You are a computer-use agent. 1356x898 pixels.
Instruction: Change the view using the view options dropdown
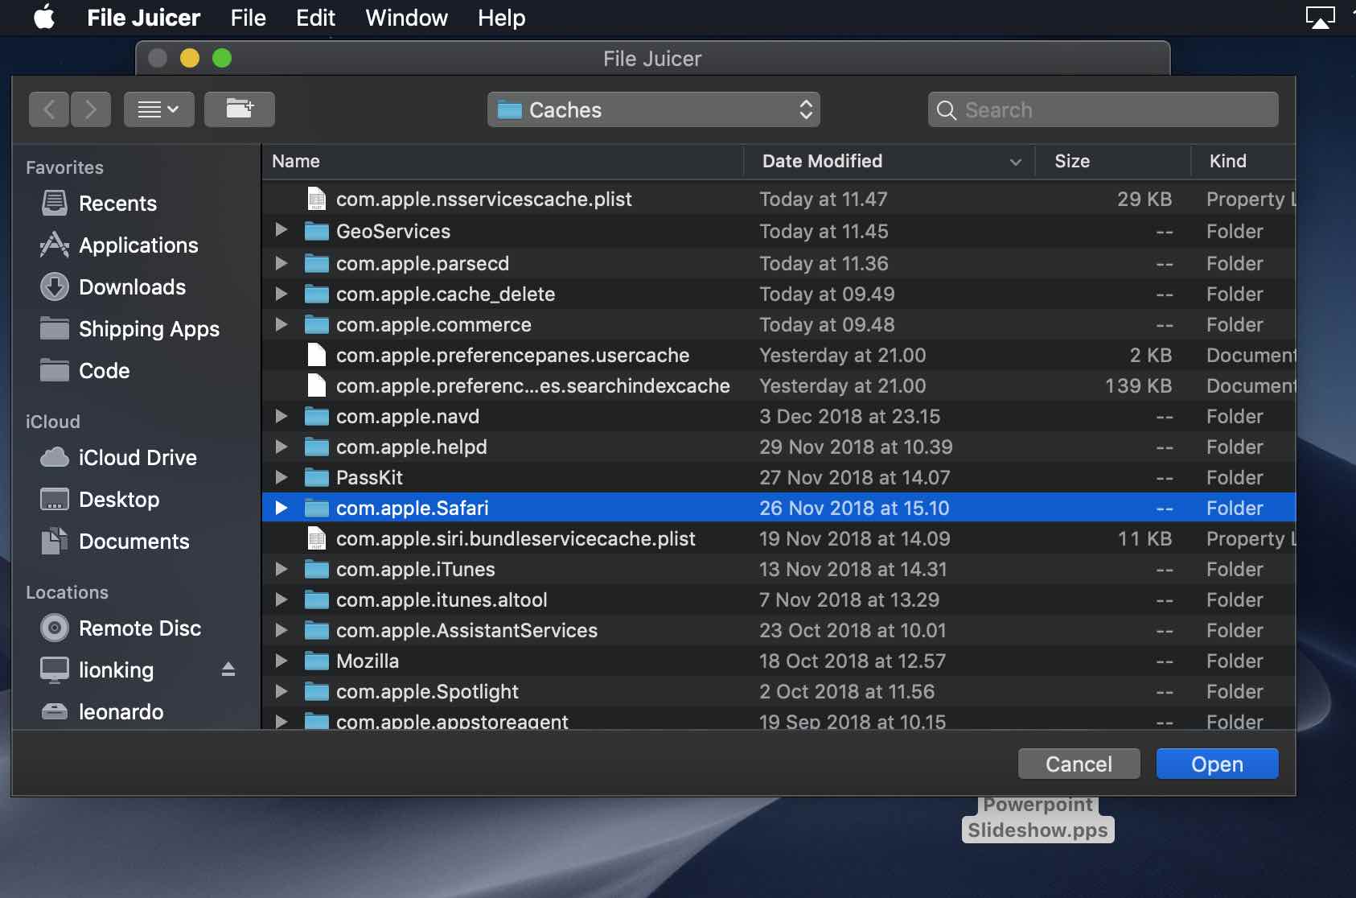pyautogui.click(x=158, y=109)
